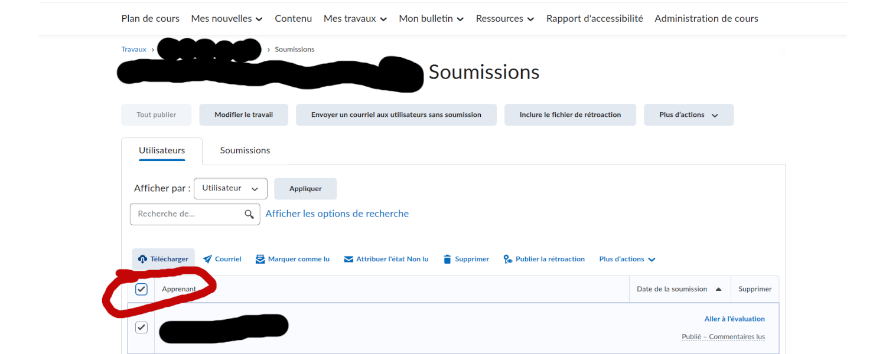Click the Publier la rétroaction icon
The height and width of the screenshot is (354, 886).
point(507,260)
